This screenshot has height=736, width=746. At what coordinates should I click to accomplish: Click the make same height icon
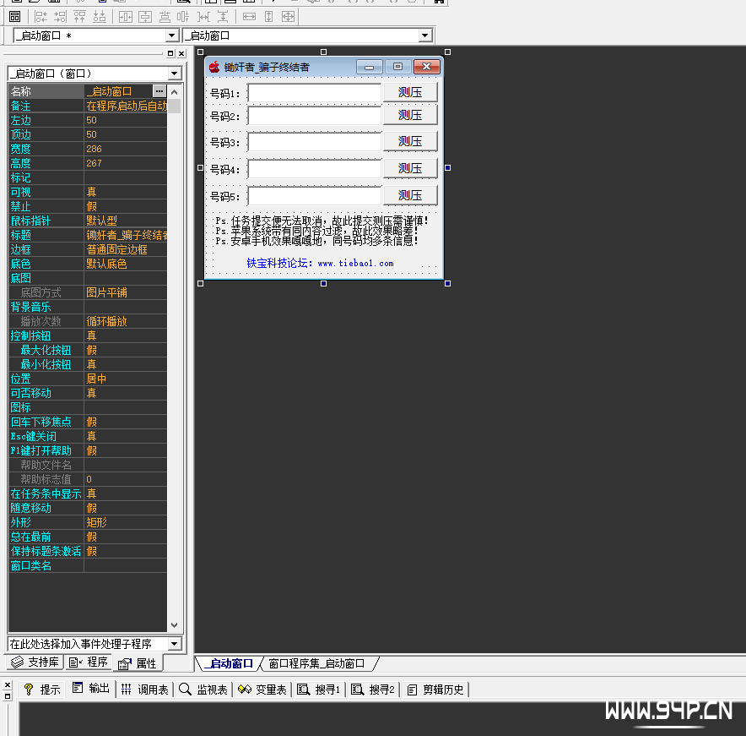(269, 17)
